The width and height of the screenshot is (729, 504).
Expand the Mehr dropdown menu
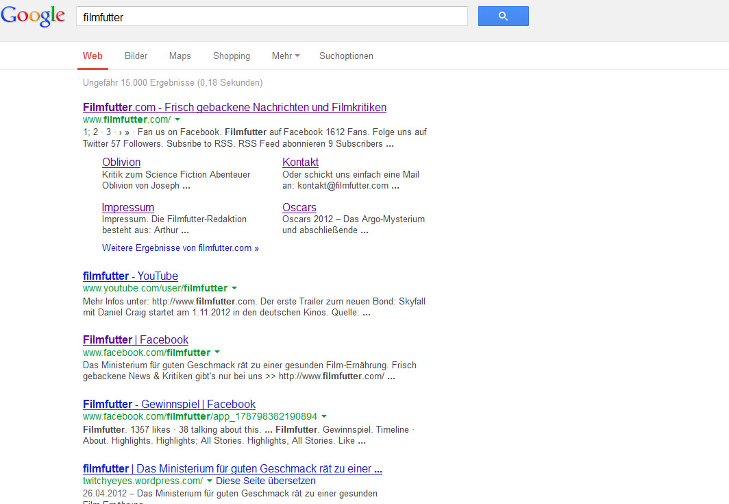[285, 56]
